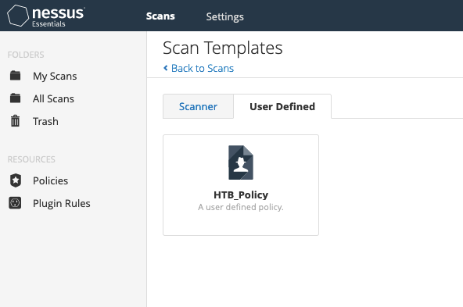Image resolution: width=463 pixels, height=307 pixels.
Task: Choose the HTB_Policy template card
Action: coord(241,185)
